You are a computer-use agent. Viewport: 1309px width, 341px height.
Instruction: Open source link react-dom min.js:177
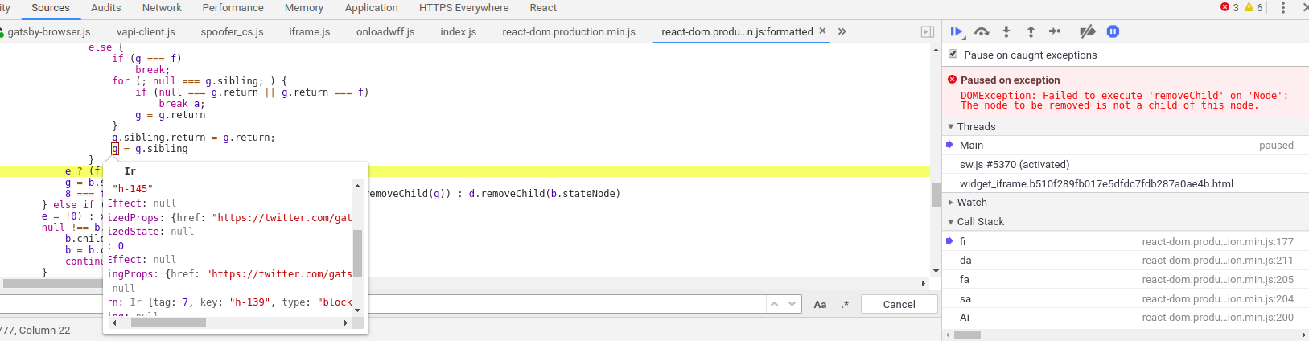point(1217,241)
